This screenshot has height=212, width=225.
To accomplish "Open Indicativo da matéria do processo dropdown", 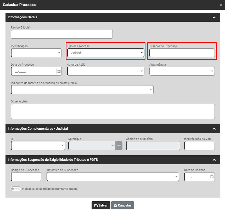I will pyautogui.click(x=82, y=90).
